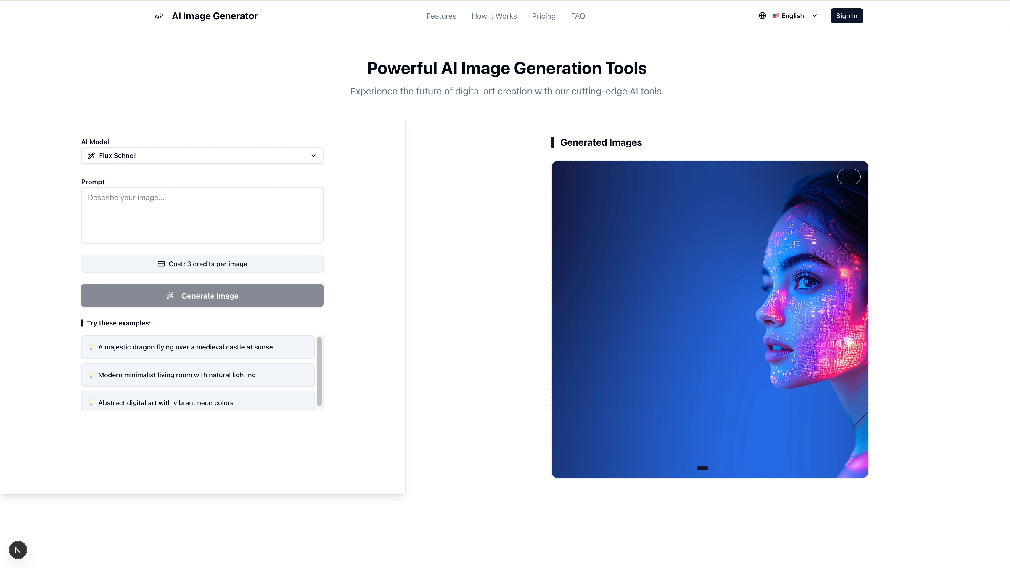Focus the Describe your image prompt field
Screen dimensions: 1010x568
tap(202, 215)
